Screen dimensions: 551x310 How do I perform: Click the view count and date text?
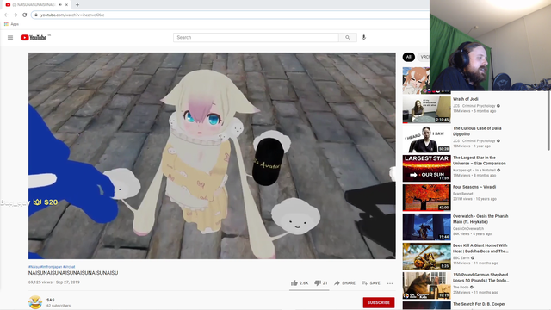point(54,282)
